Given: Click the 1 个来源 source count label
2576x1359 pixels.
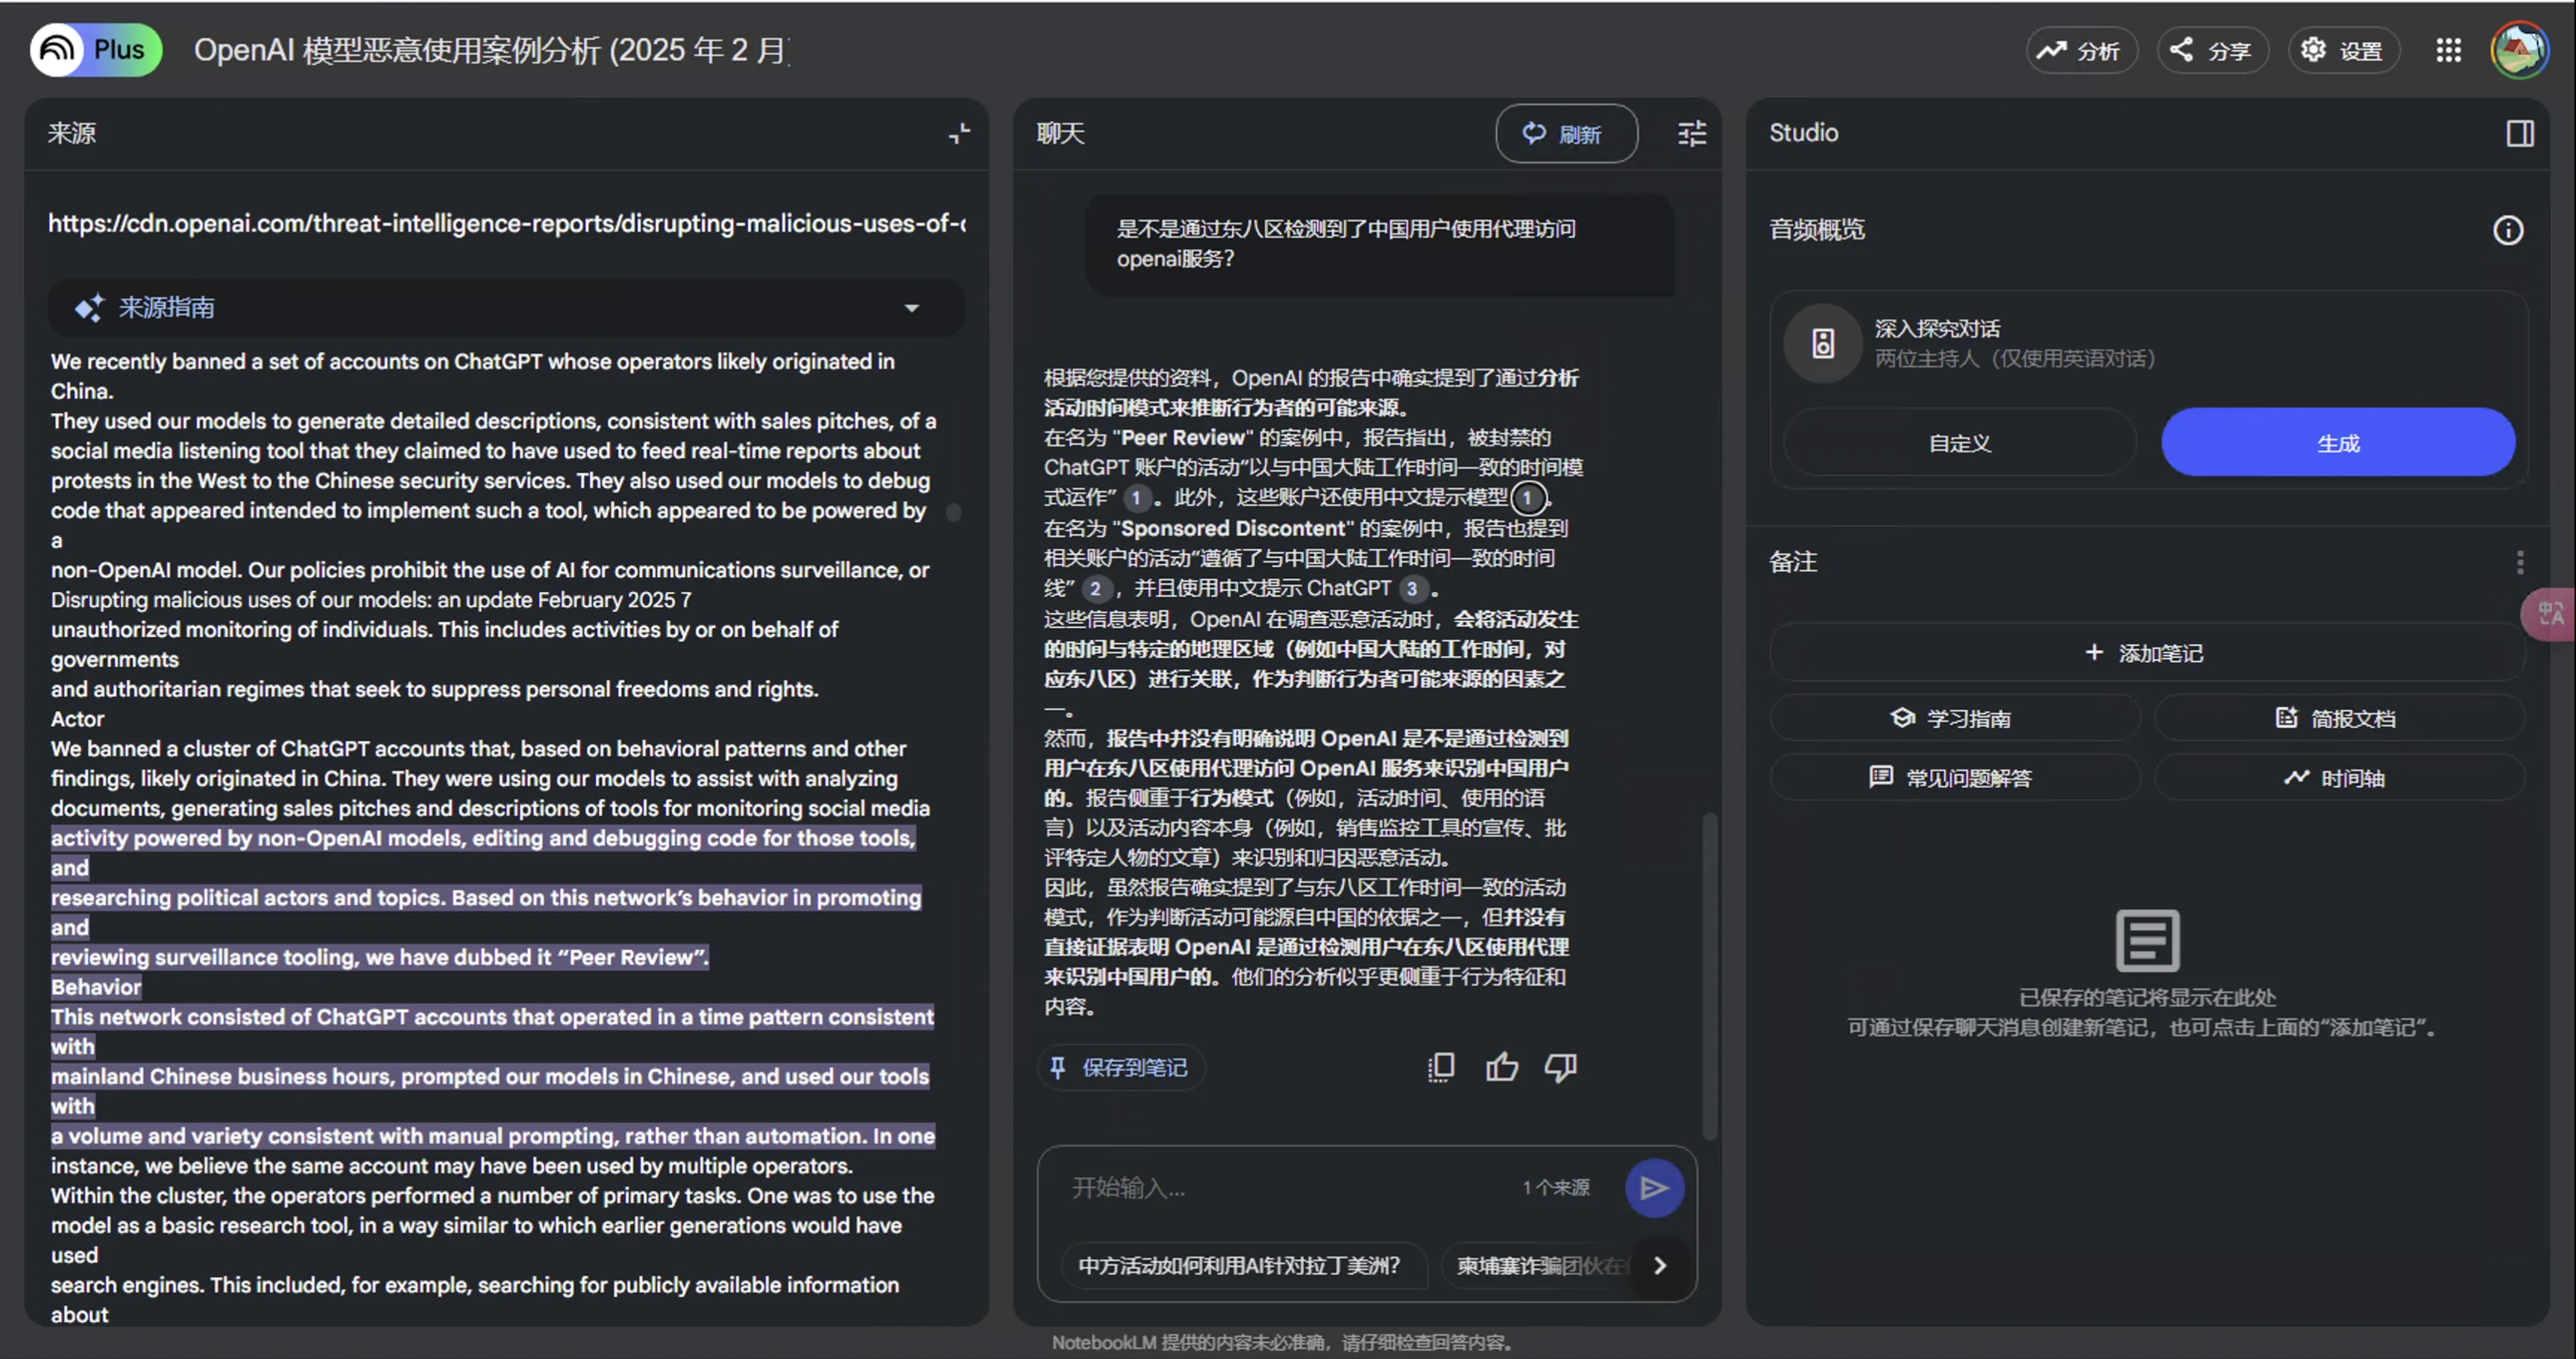Looking at the screenshot, I should coord(1555,1187).
